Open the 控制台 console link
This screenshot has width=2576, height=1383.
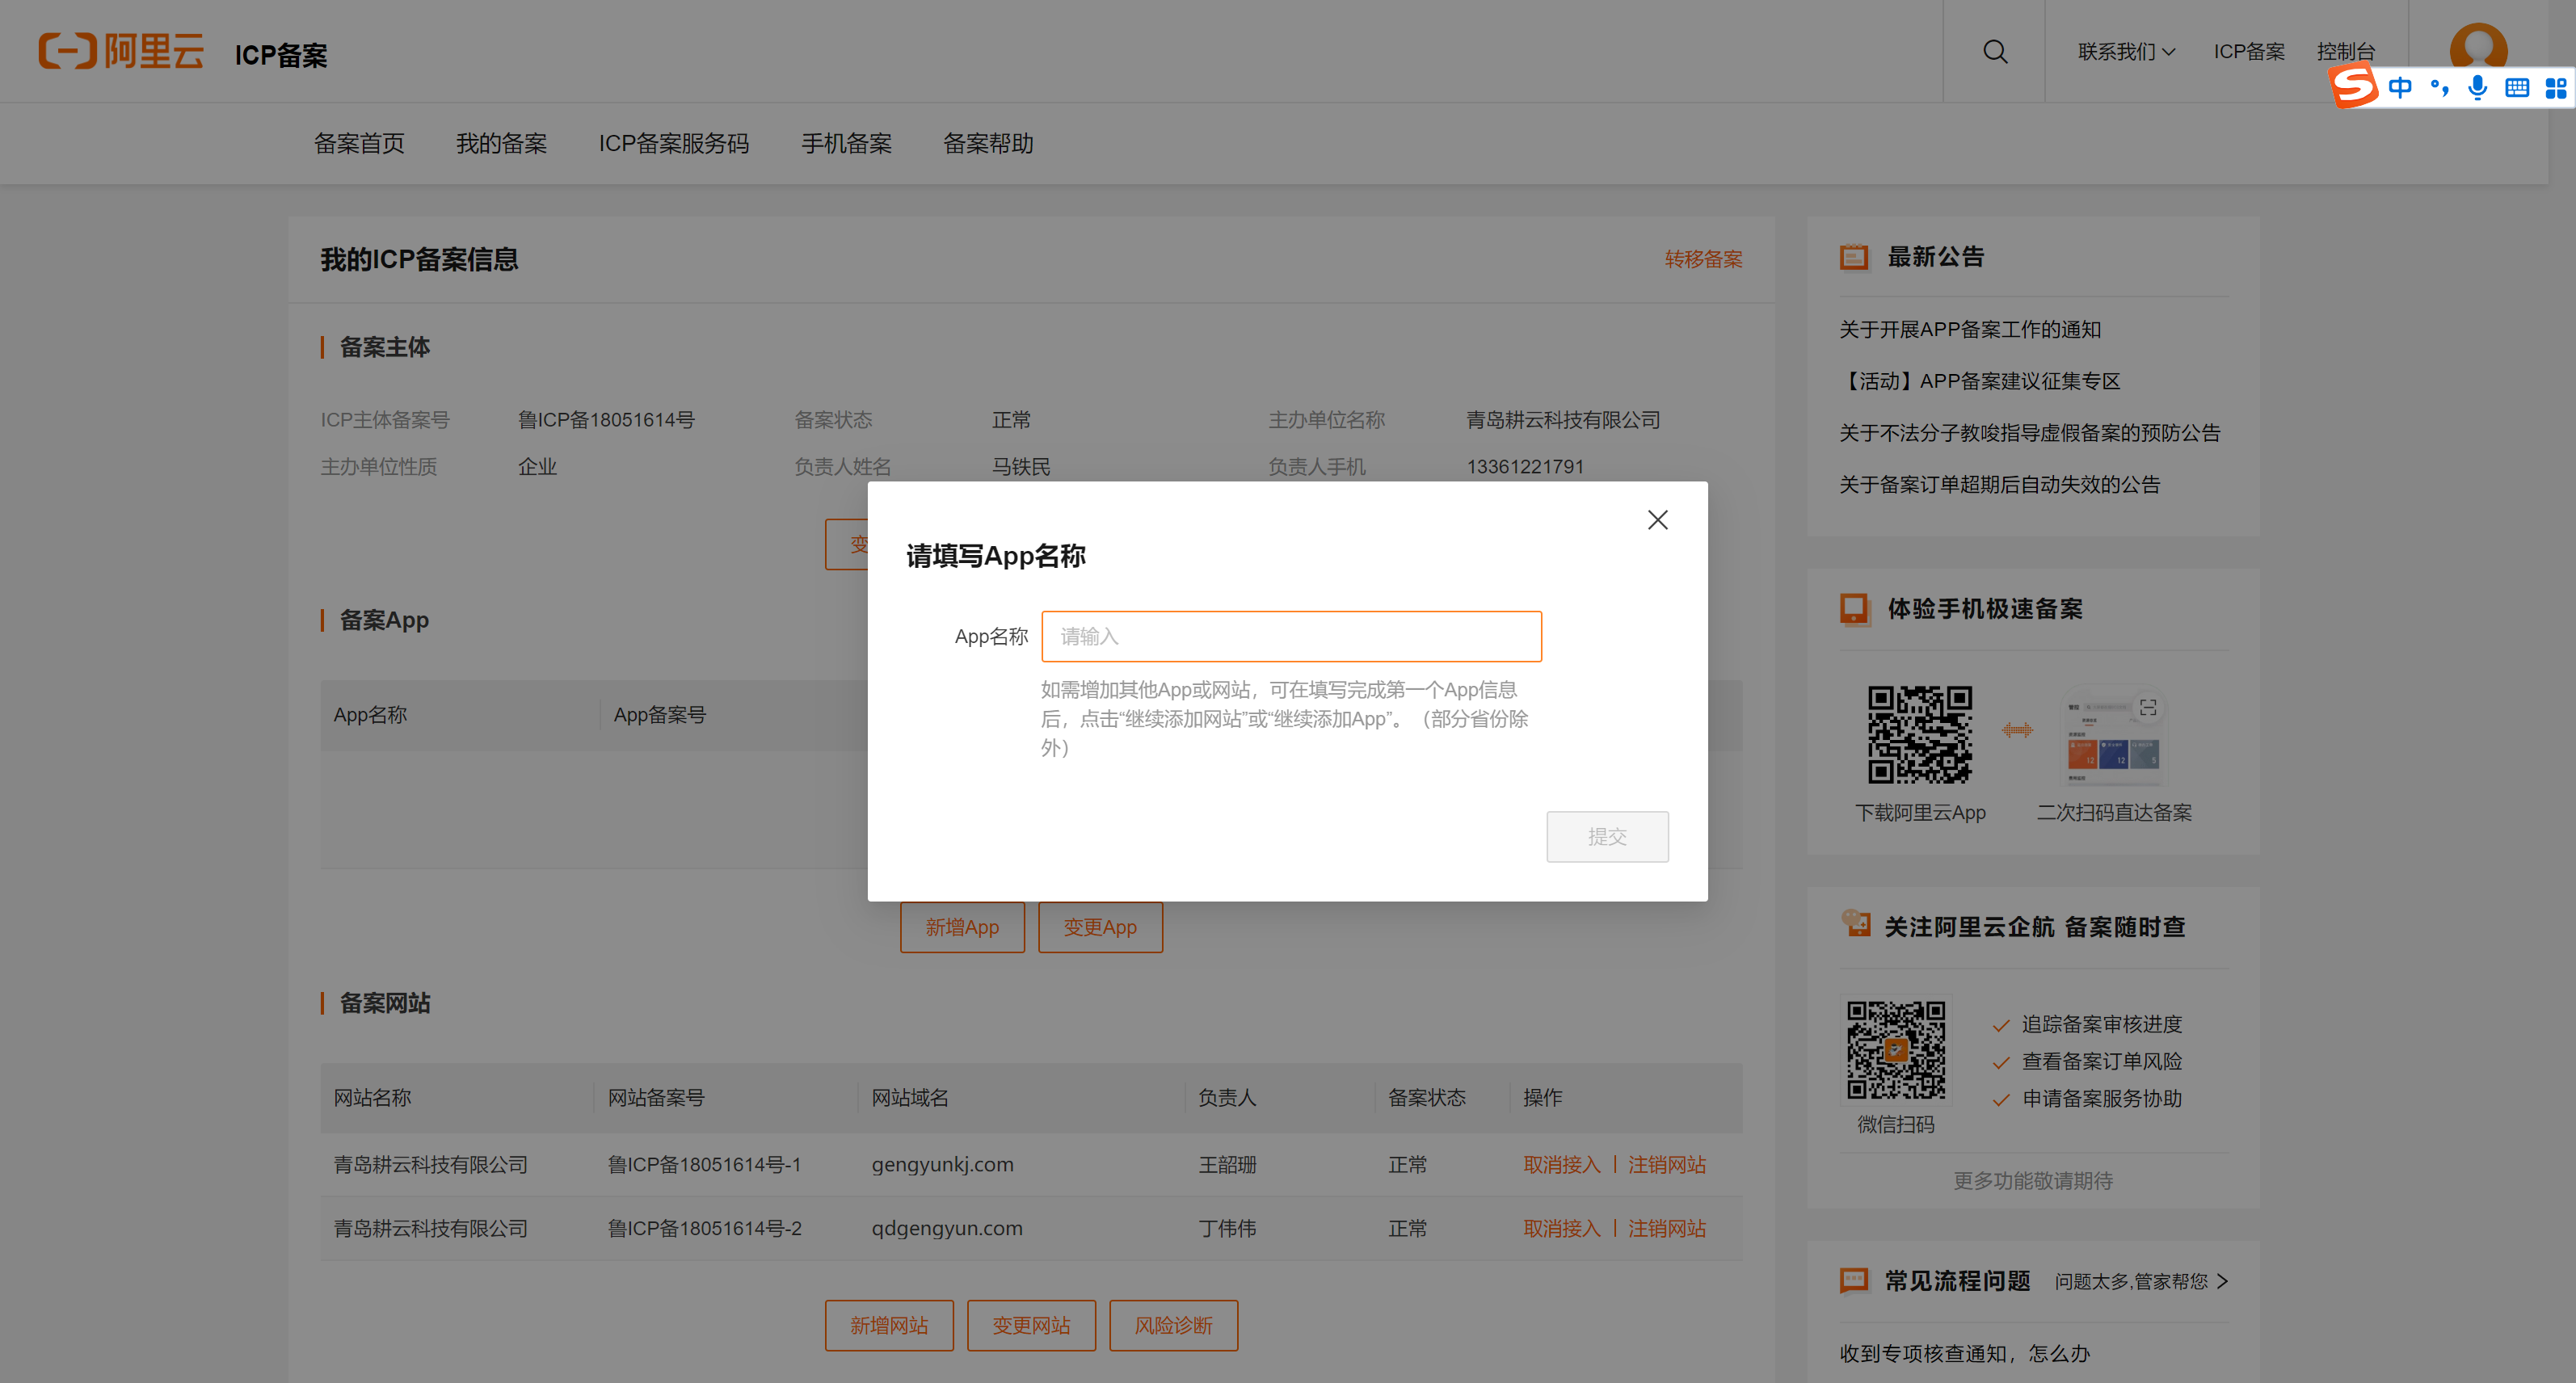[x=2345, y=52]
